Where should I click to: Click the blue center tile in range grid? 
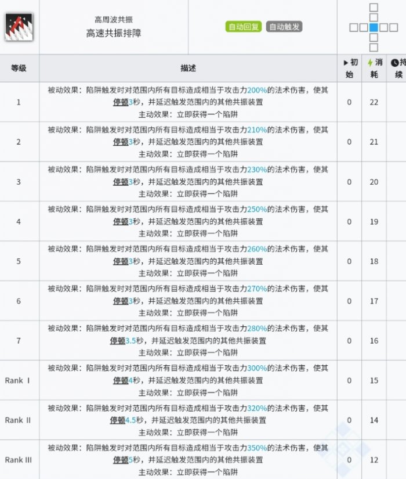pyautogui.click(x=374, y=27)
